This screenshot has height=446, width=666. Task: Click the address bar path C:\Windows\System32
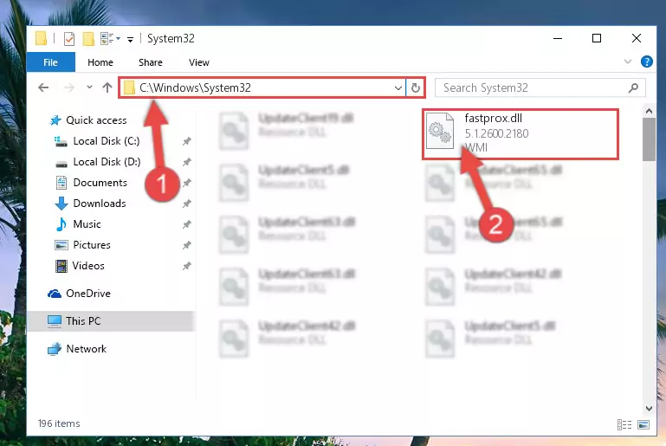pyautogui.click(x=196, y=88)
